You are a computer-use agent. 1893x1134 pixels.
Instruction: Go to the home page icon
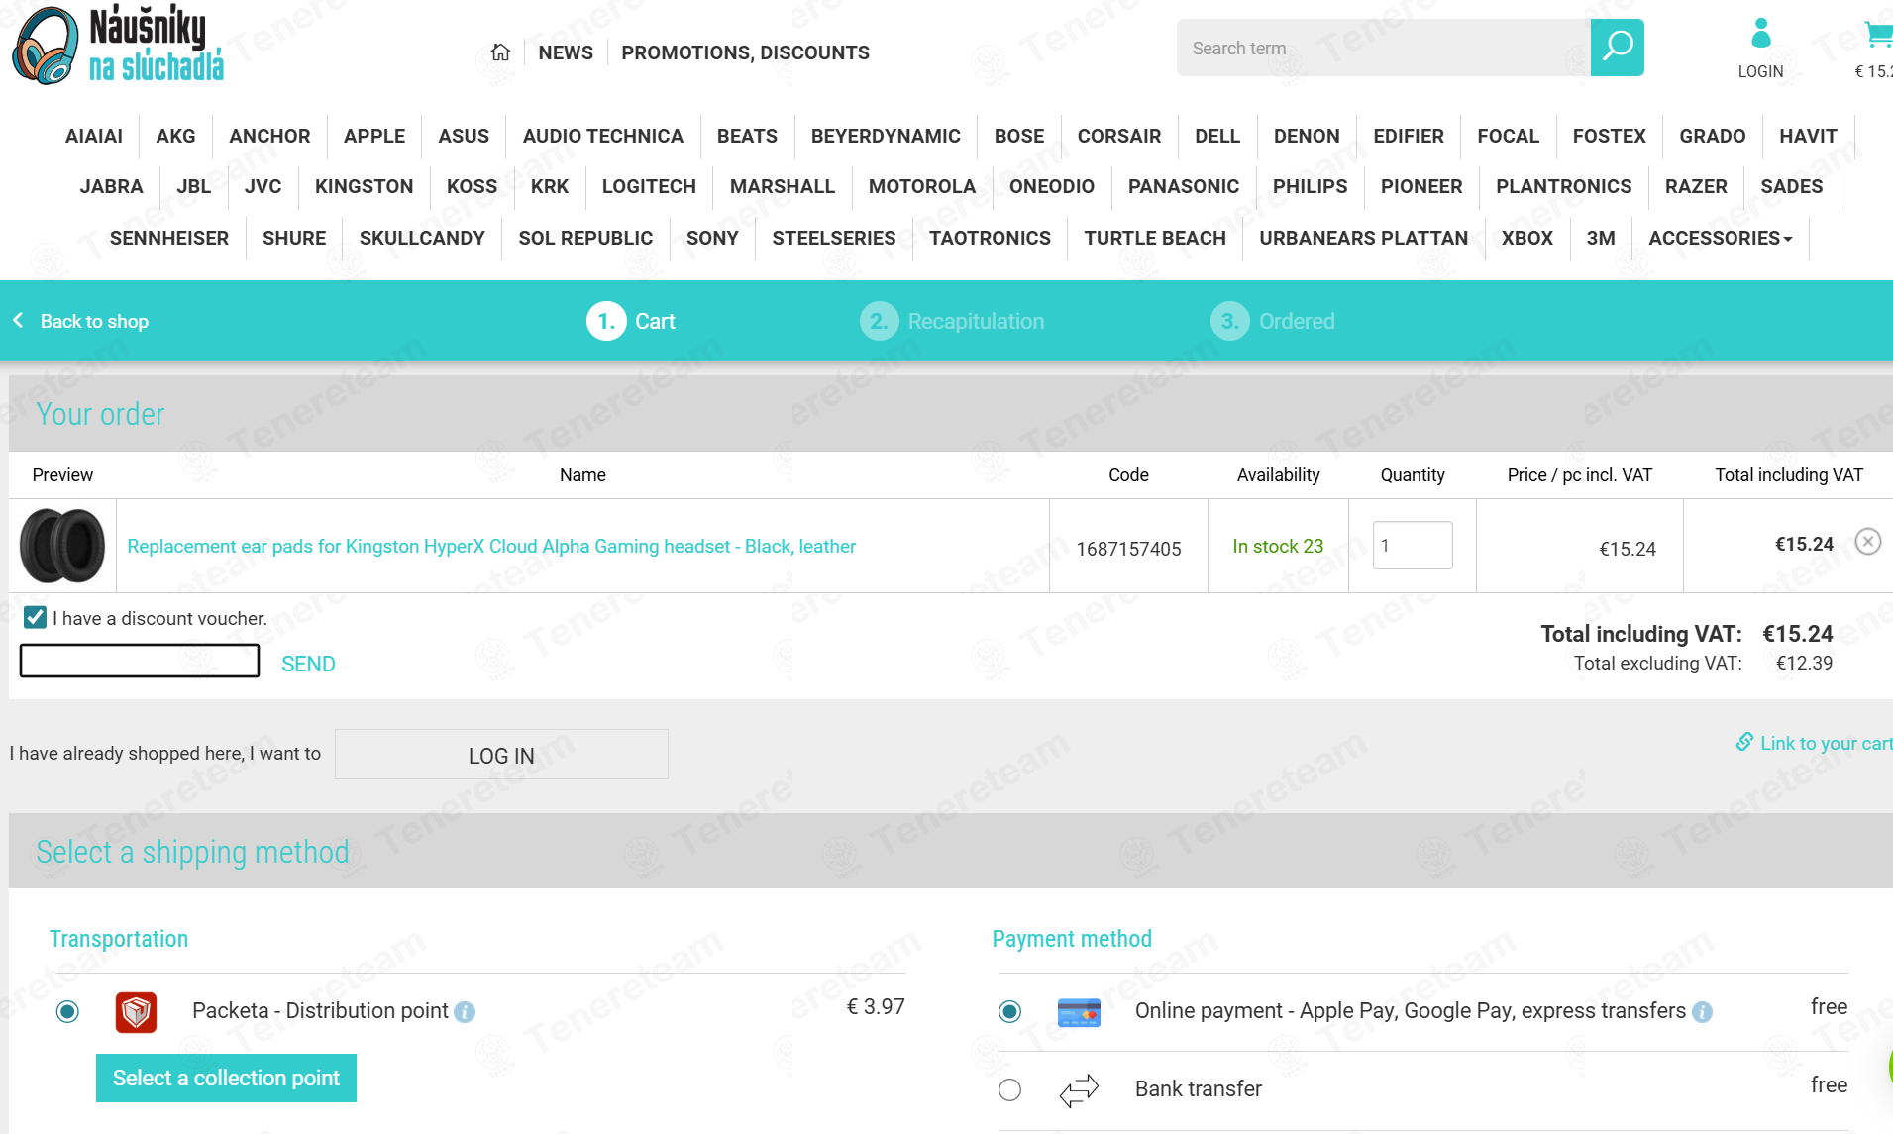tap(500, 52)
